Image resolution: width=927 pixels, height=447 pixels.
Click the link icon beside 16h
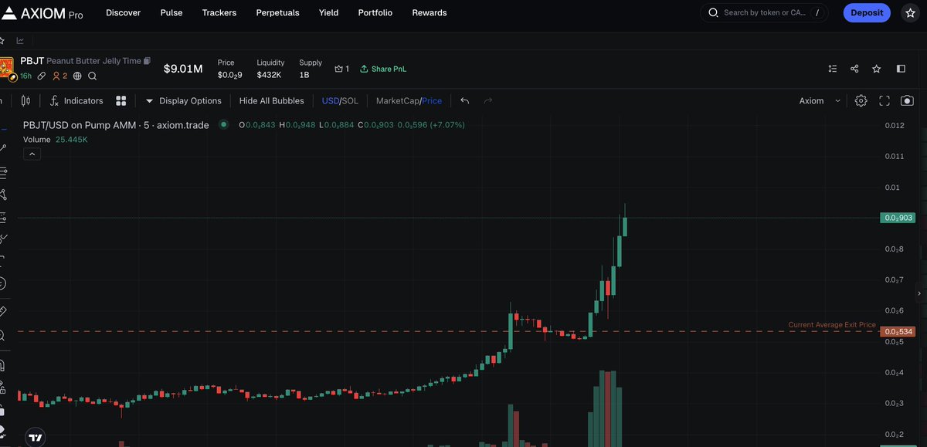point(42,76)
